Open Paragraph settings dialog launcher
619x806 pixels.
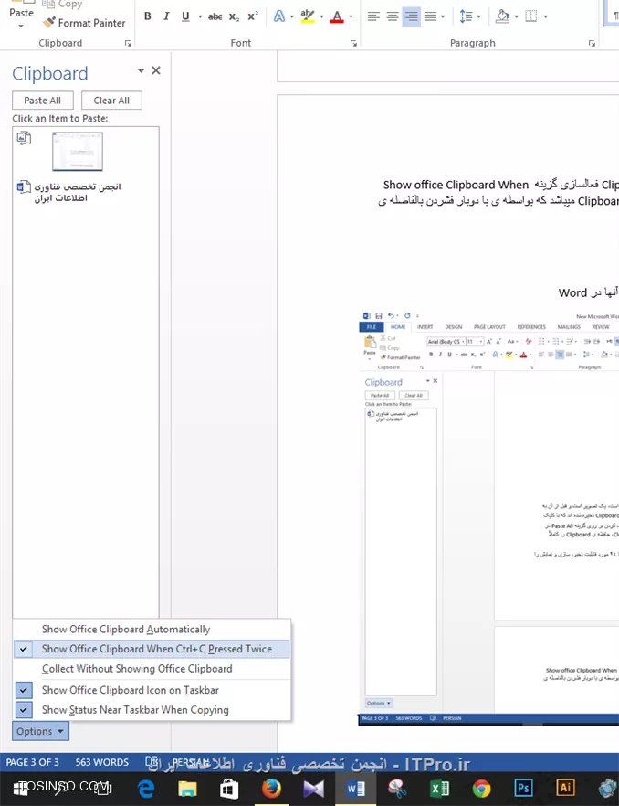[592, 44]
